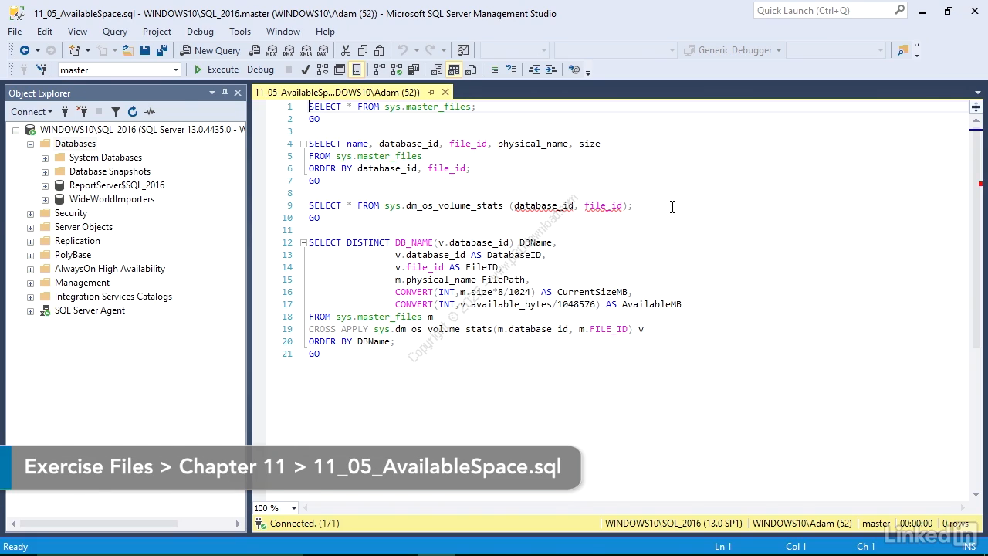The height and width of the screenshot is (556, 988).
Task: Click inside the Quick Launch search box
Action: (824, 10)
